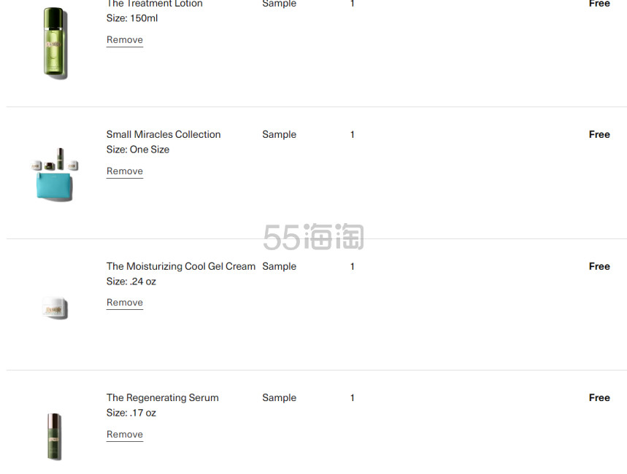Image resolution: width=627 pixels, height=474 pixels.
Task: Click the Size: .17 oz label
Action: (x=131, y=413)
